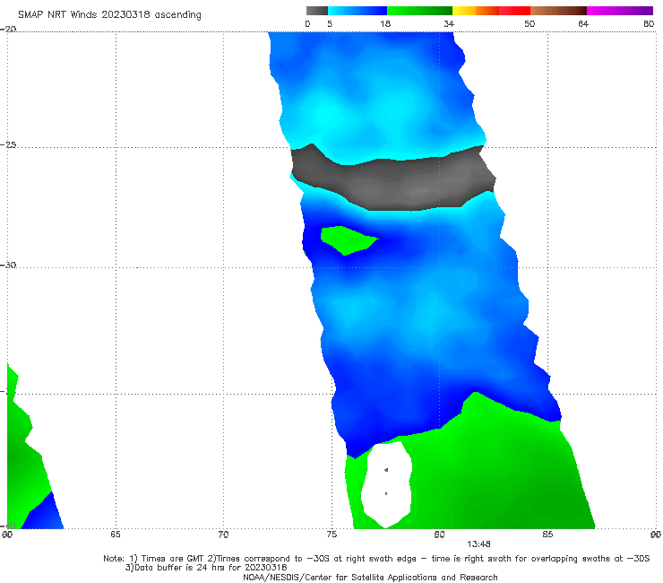Image resolution: width=663 pixels, height=583 pixels.
Task: Click the small green patch inside blue swath
Action: coord(348,240)
